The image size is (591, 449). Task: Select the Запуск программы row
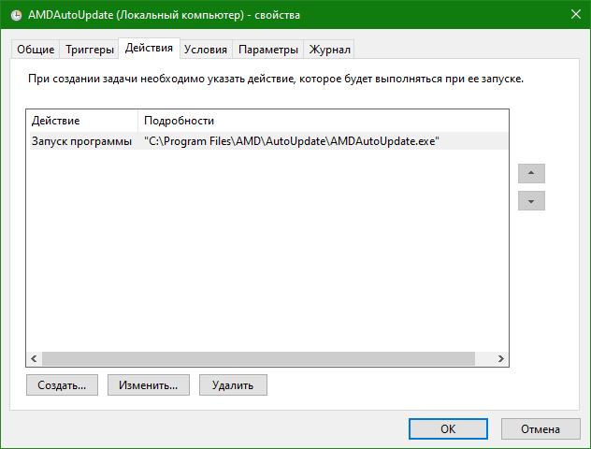pyautogui.click(x=268, y=141)
